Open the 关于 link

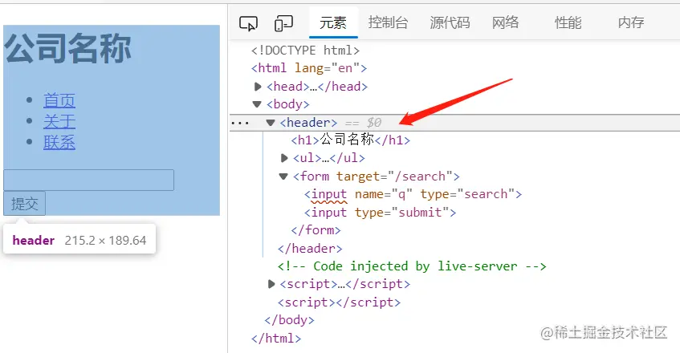coord(59,121)
